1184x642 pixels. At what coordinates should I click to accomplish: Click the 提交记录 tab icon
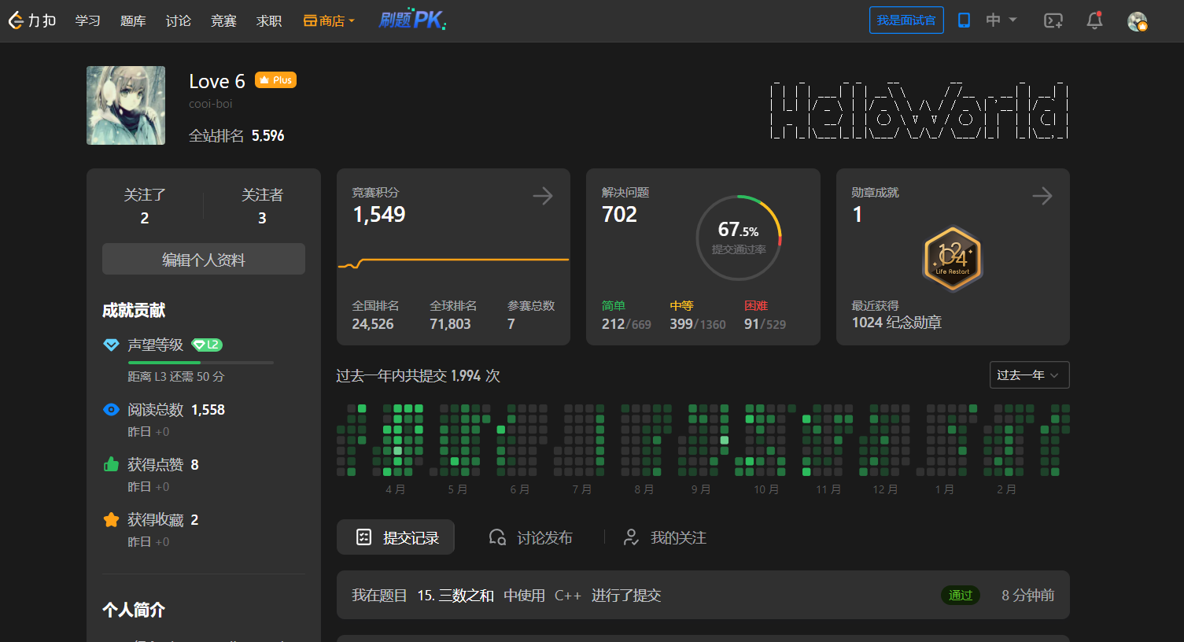(x=363, y=537)
